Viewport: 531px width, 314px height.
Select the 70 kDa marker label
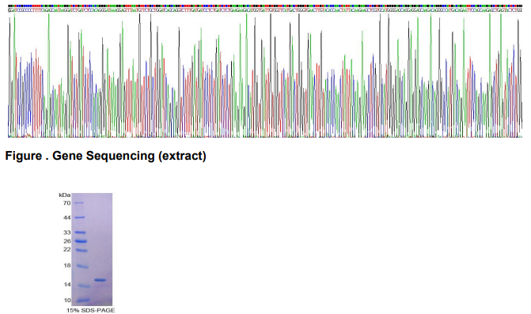pos(66,203)
